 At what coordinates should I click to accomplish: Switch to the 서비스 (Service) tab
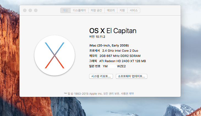click(x=134, y=10)
